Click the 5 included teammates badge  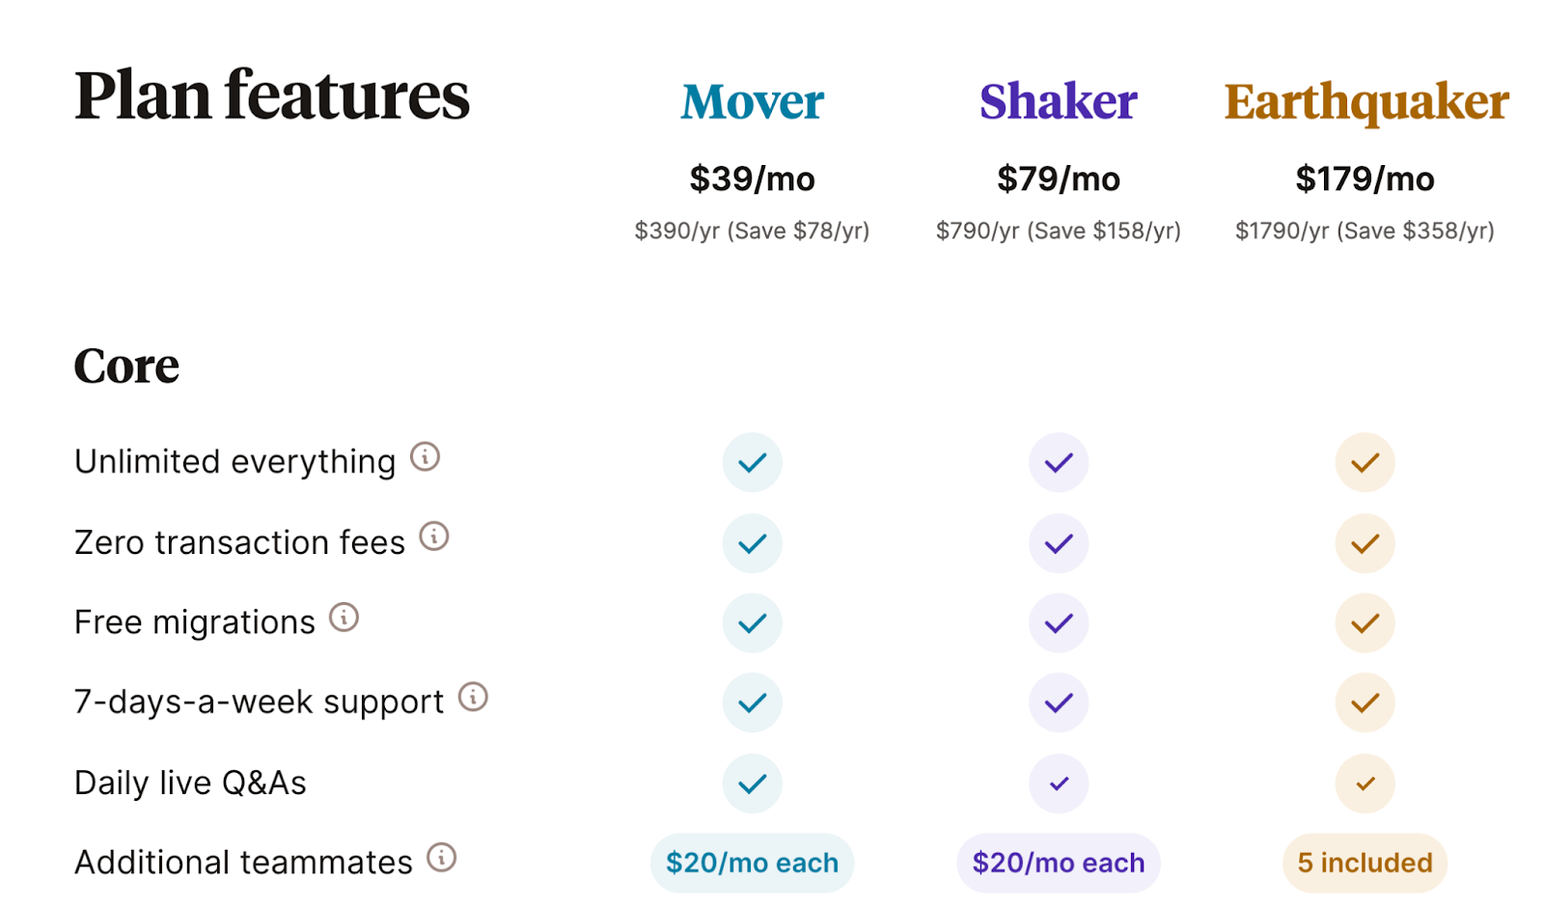click(1365, 863)
